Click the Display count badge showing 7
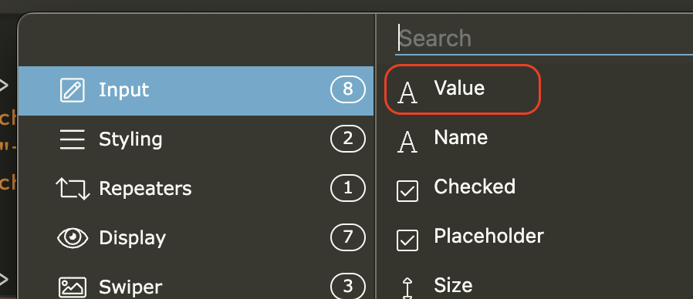 [x=348, y=237]
